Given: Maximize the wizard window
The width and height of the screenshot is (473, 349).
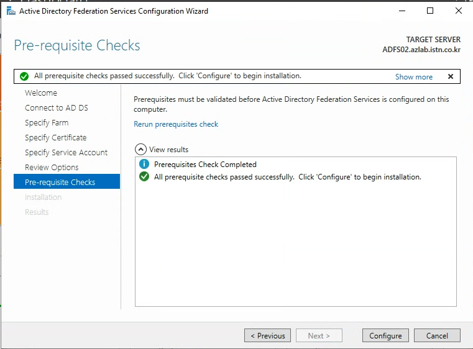Looking at the screenshot, I should coord(430,11).
